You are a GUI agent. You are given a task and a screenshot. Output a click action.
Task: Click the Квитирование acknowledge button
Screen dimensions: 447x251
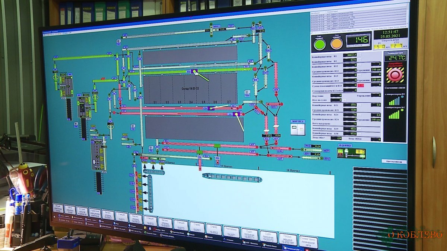click(394, 161)
